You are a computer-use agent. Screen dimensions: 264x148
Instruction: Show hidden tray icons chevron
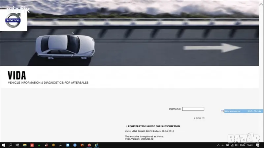218,145
